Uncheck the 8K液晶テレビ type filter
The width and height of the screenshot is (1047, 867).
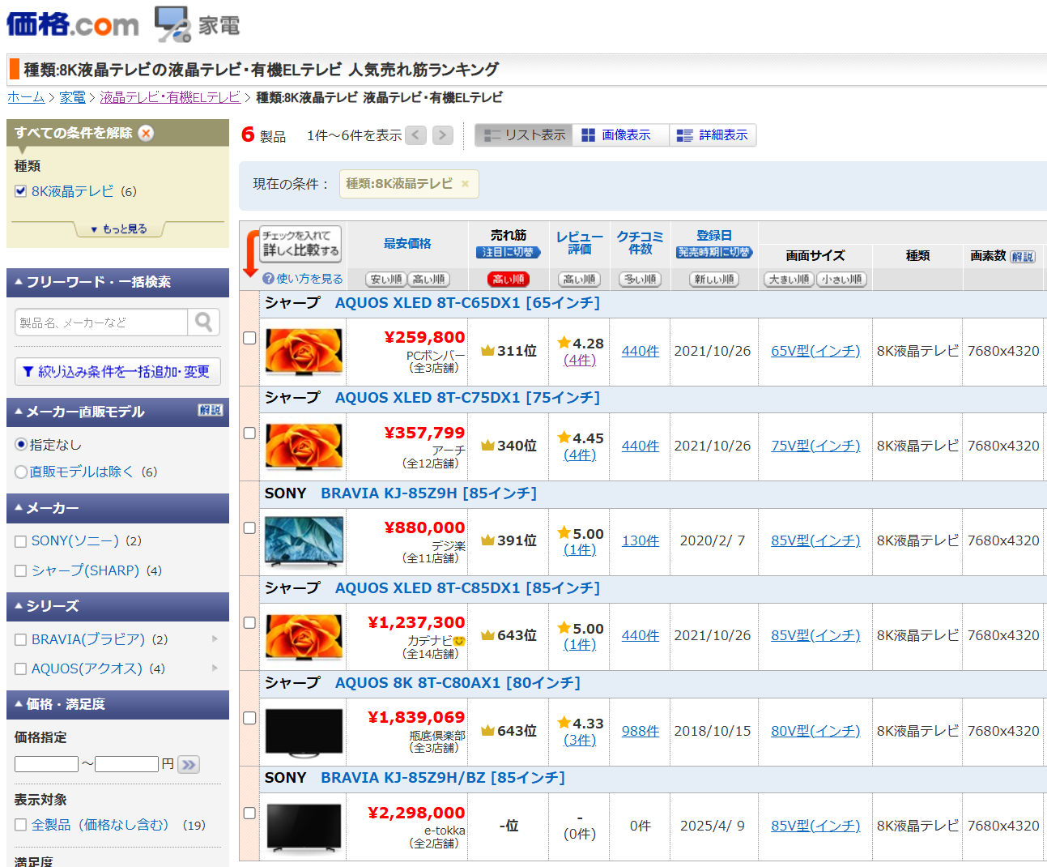[x=21, y=191]
